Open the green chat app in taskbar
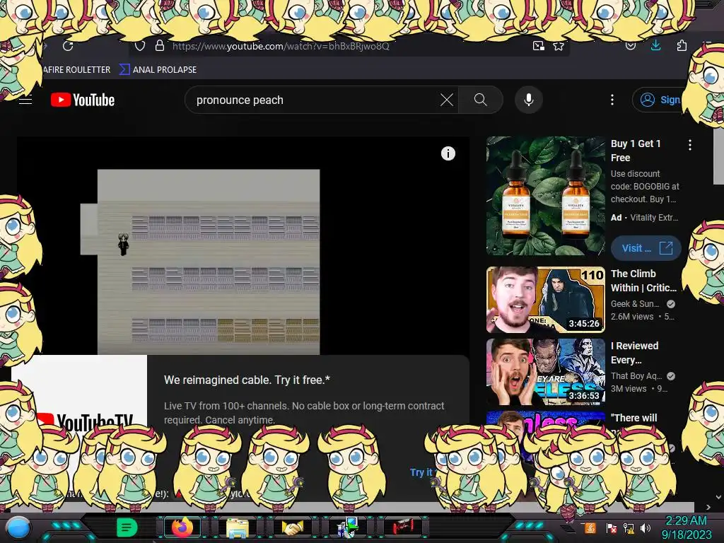 pos(127,527)
